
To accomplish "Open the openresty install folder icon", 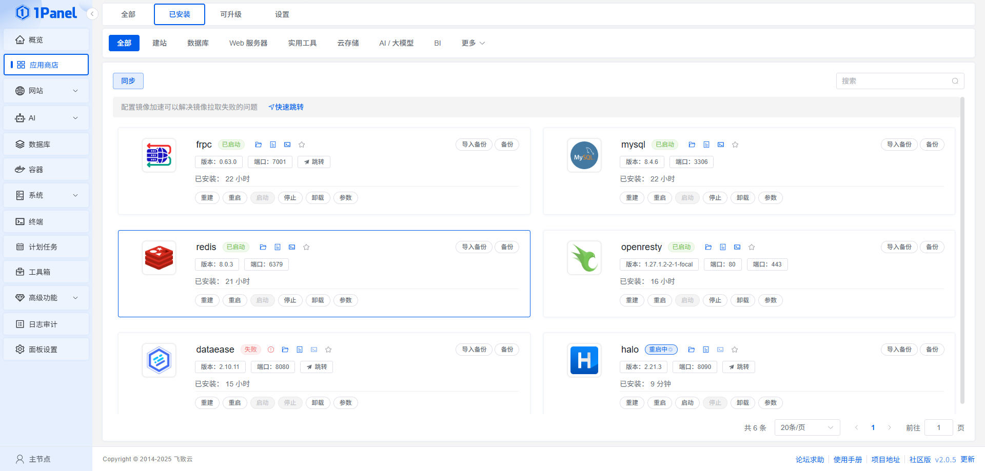I will click(x=708, y=247).
